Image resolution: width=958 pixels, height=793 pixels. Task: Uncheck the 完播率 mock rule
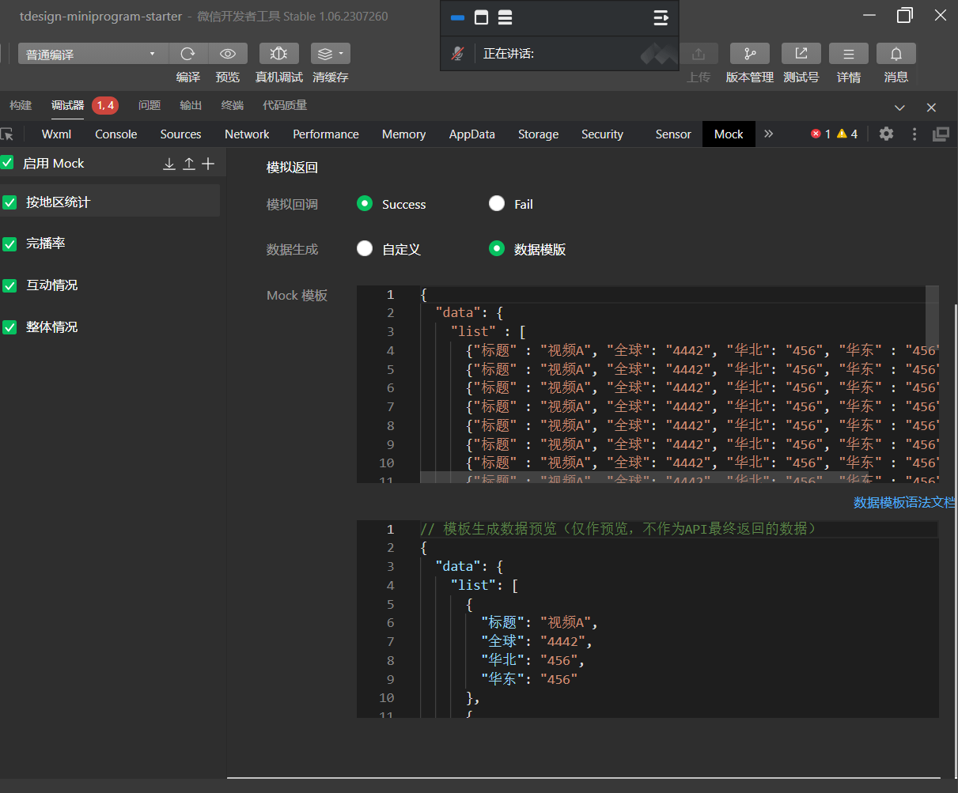coord(9,244)
